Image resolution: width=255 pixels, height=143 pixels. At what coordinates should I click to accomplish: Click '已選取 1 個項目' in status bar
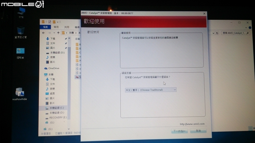point(64,133)
